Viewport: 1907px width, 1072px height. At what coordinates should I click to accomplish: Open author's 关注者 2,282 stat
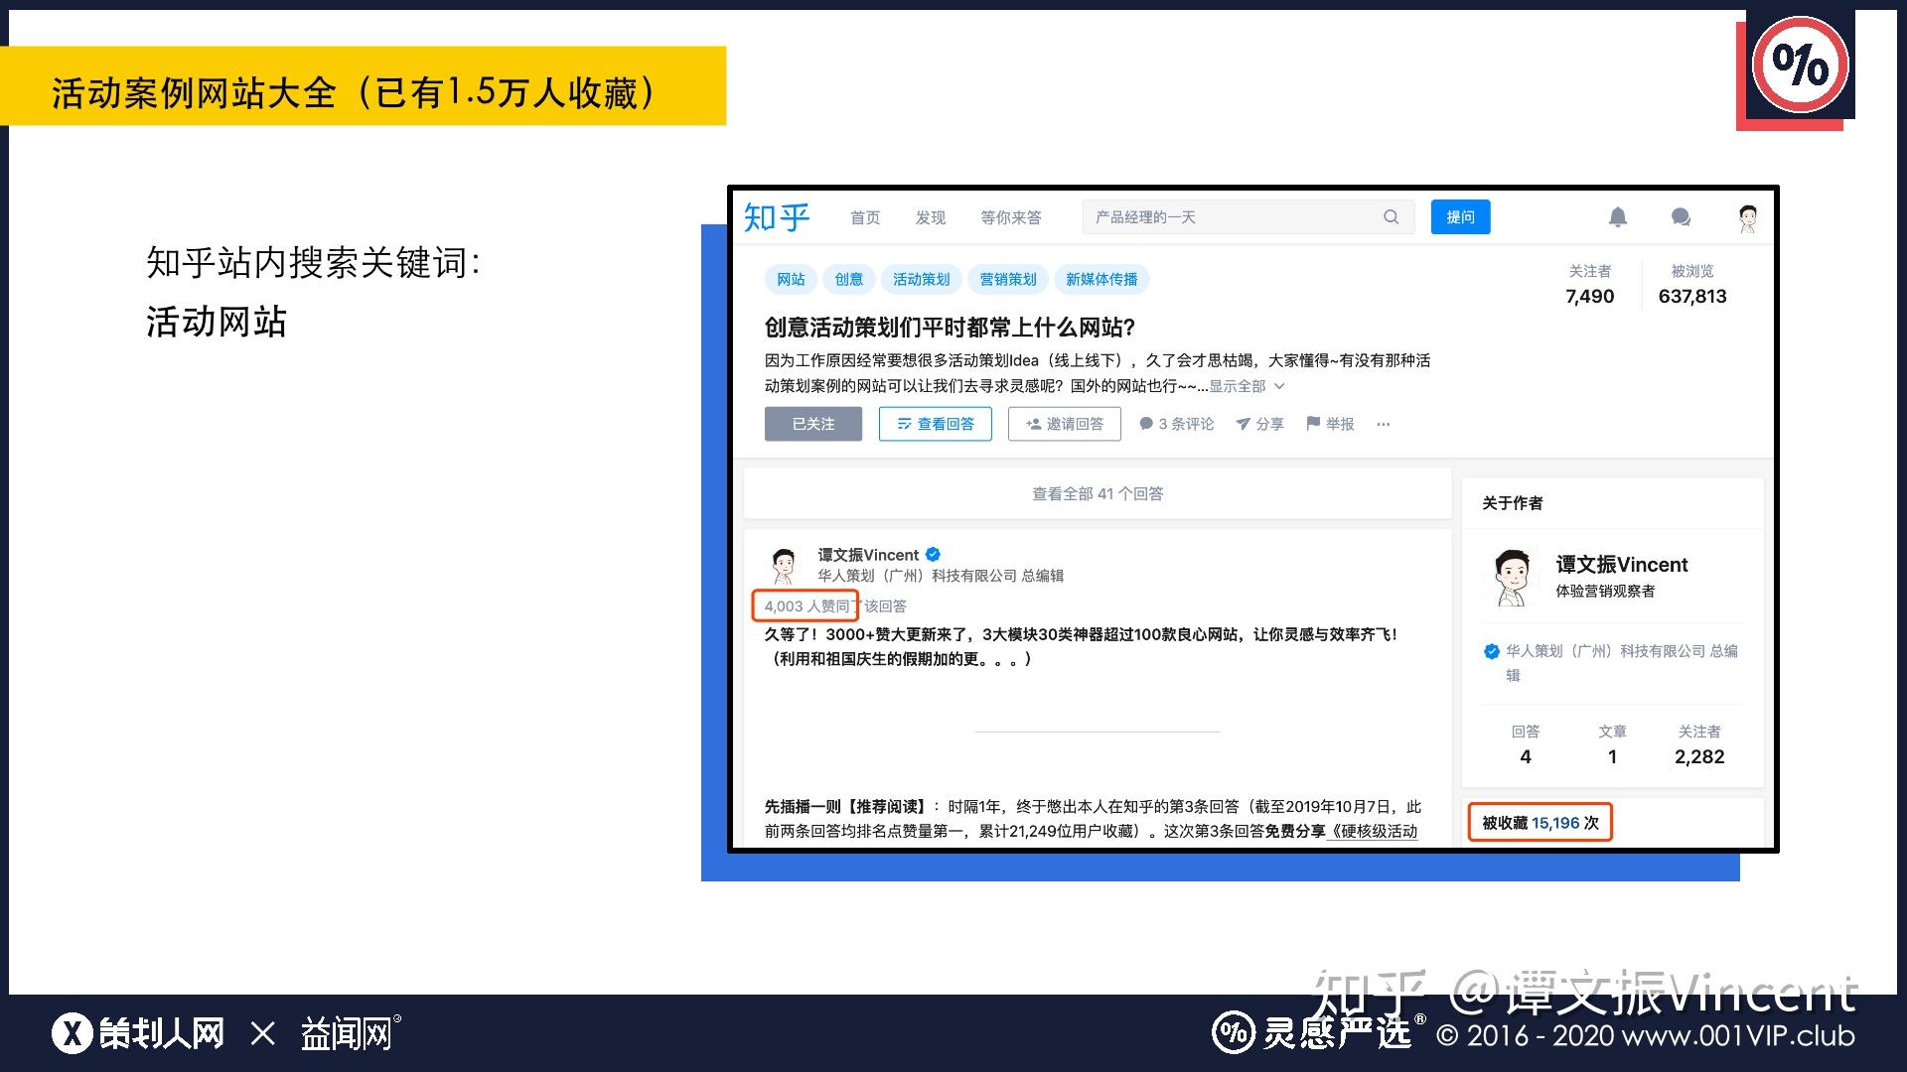1699,744
